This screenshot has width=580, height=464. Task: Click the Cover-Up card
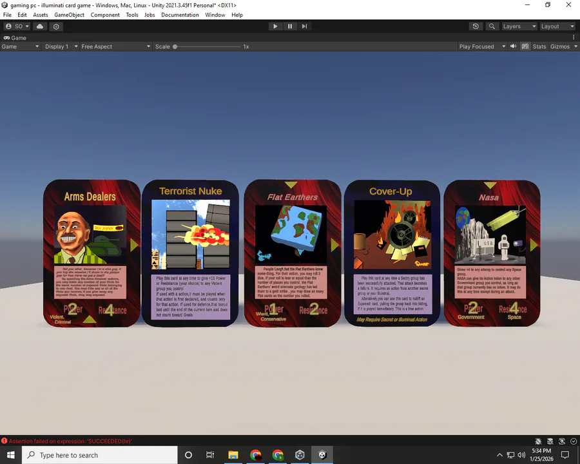392,253
